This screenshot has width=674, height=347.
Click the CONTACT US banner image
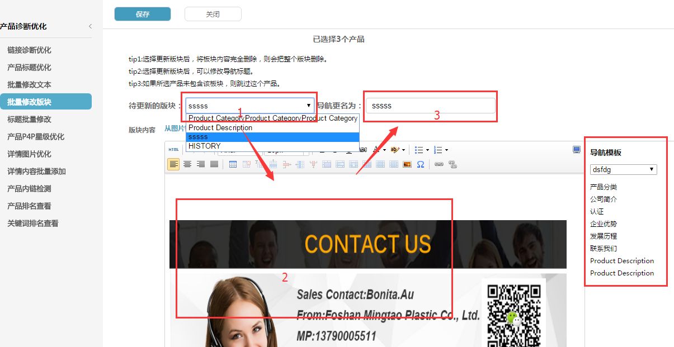[x=367, y=244]
